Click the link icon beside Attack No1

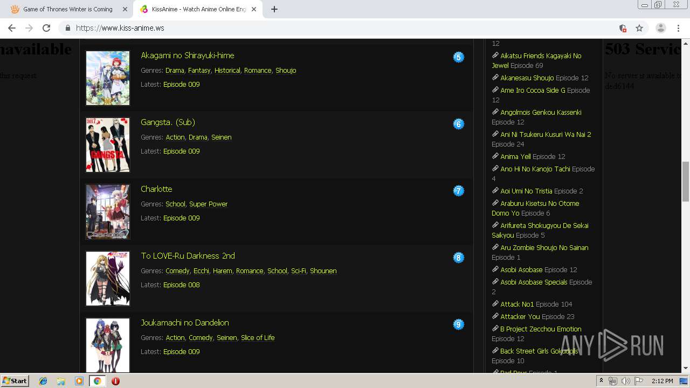495,303
